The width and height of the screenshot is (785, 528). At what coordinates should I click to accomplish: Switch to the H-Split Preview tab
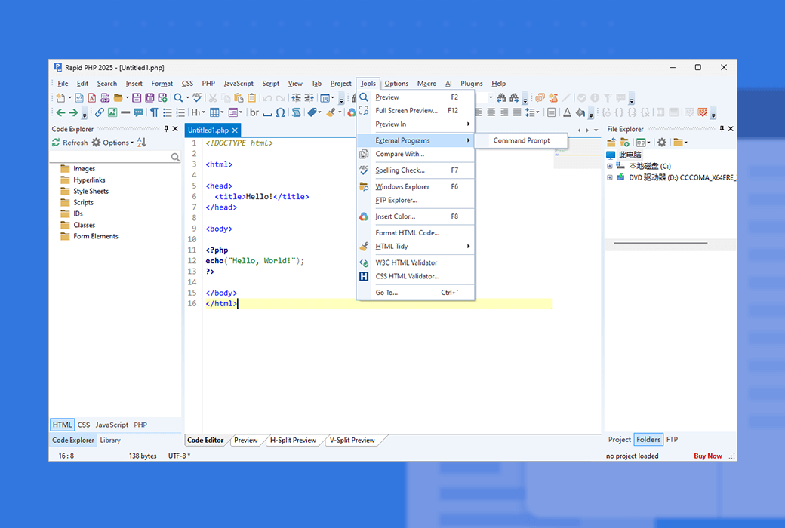tap(293, 441)
